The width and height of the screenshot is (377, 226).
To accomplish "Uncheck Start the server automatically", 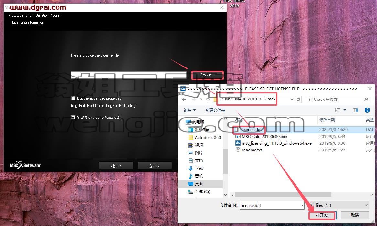I will 73,117.
